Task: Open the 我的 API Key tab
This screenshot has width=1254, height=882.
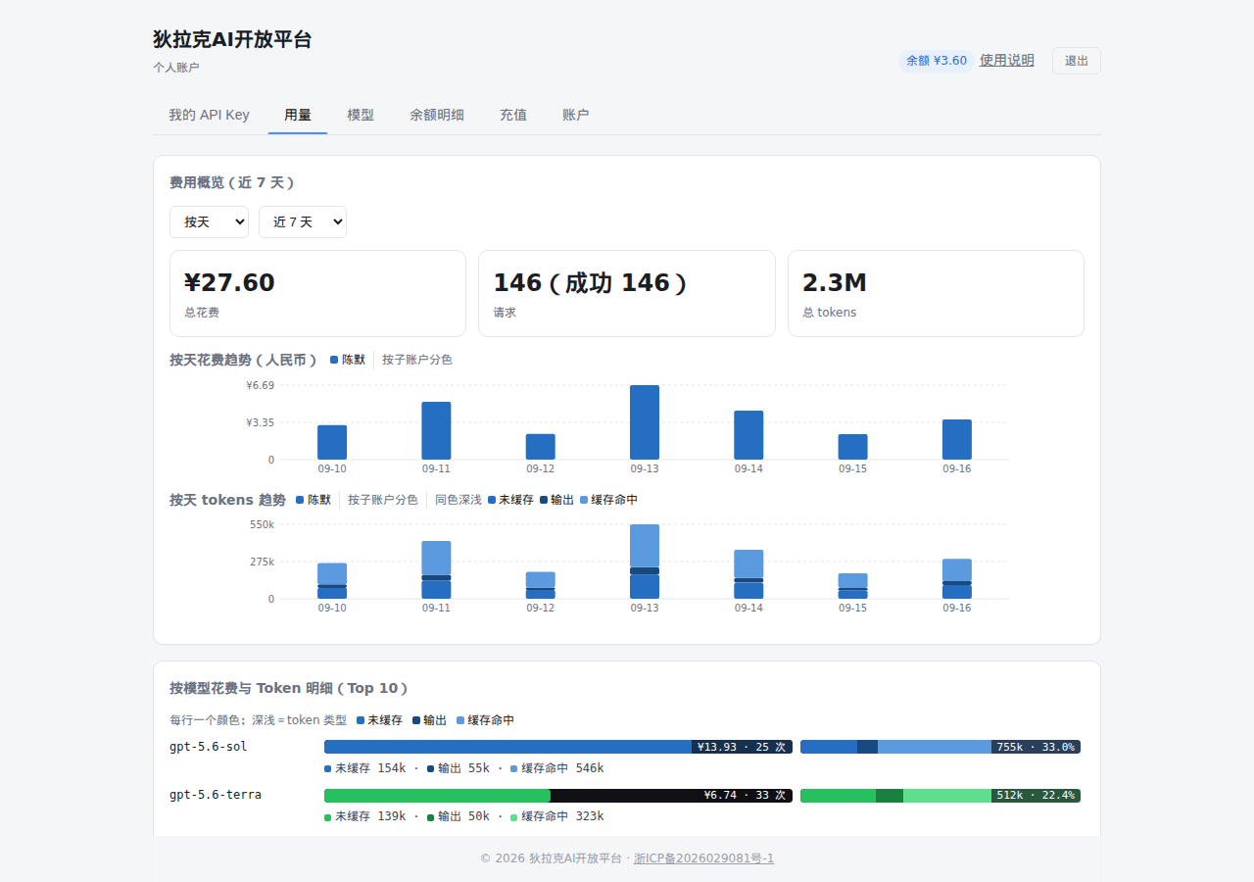Action: point(209,115)
